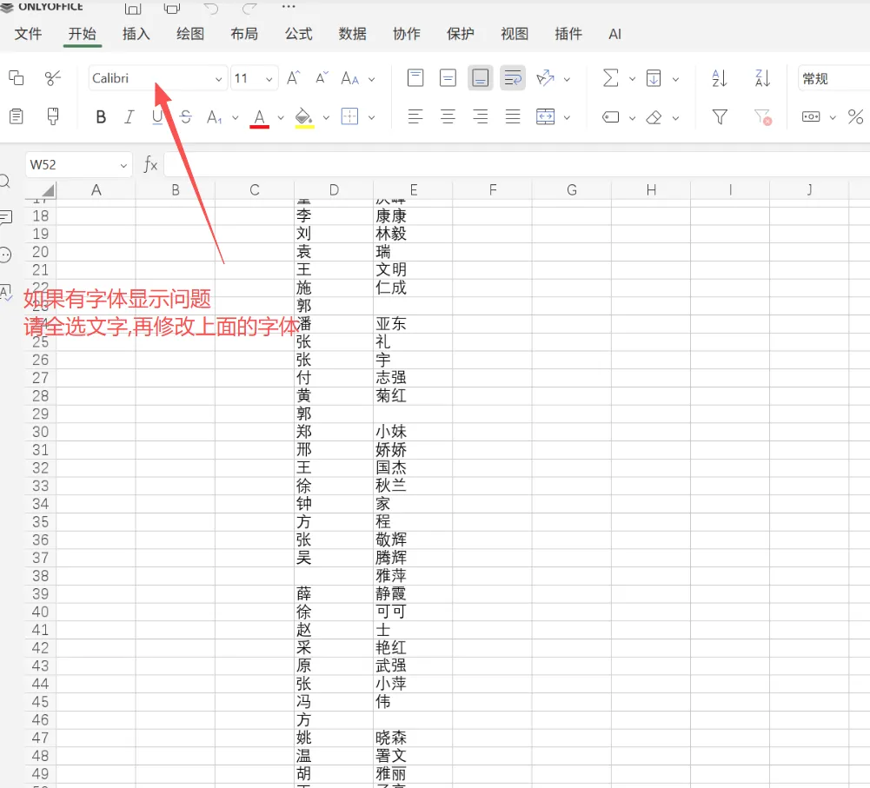Increase font size with A-up icon
This screenshot has width=870, height=788.
(294, 78)
